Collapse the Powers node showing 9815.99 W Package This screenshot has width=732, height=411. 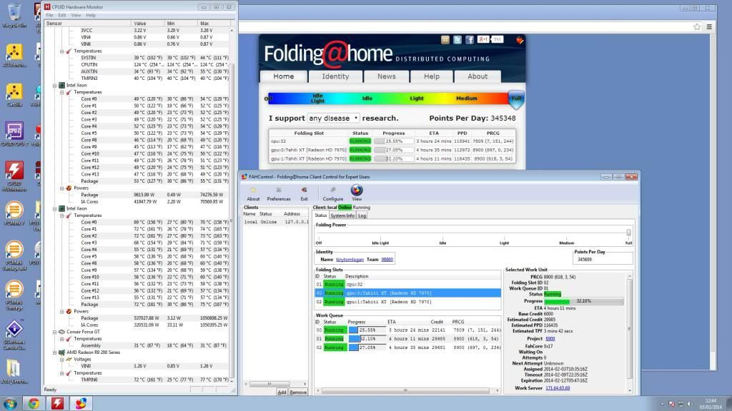61,188
